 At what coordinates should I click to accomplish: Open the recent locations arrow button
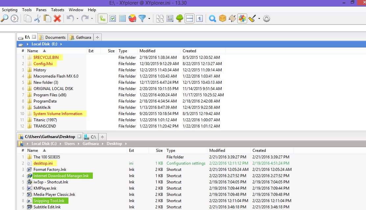click(x=14, y=18)
